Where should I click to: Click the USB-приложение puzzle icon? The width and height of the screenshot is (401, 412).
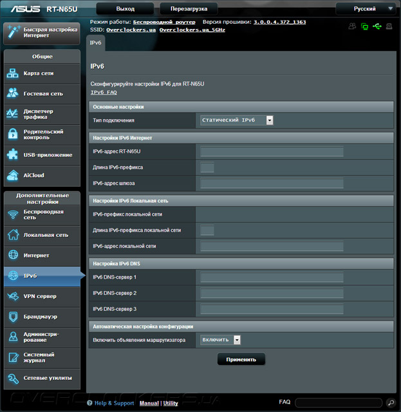pyautogui.click(x=13, y=154)
